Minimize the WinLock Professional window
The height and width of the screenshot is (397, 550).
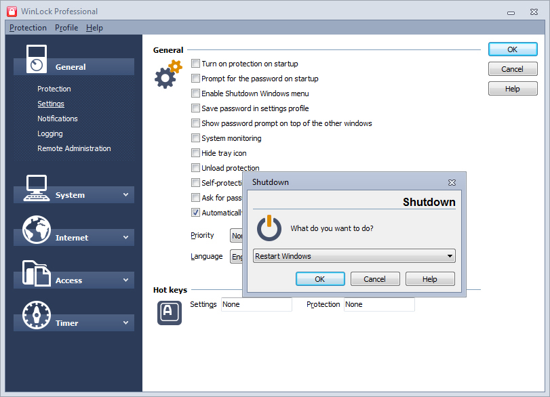[511, 13]
